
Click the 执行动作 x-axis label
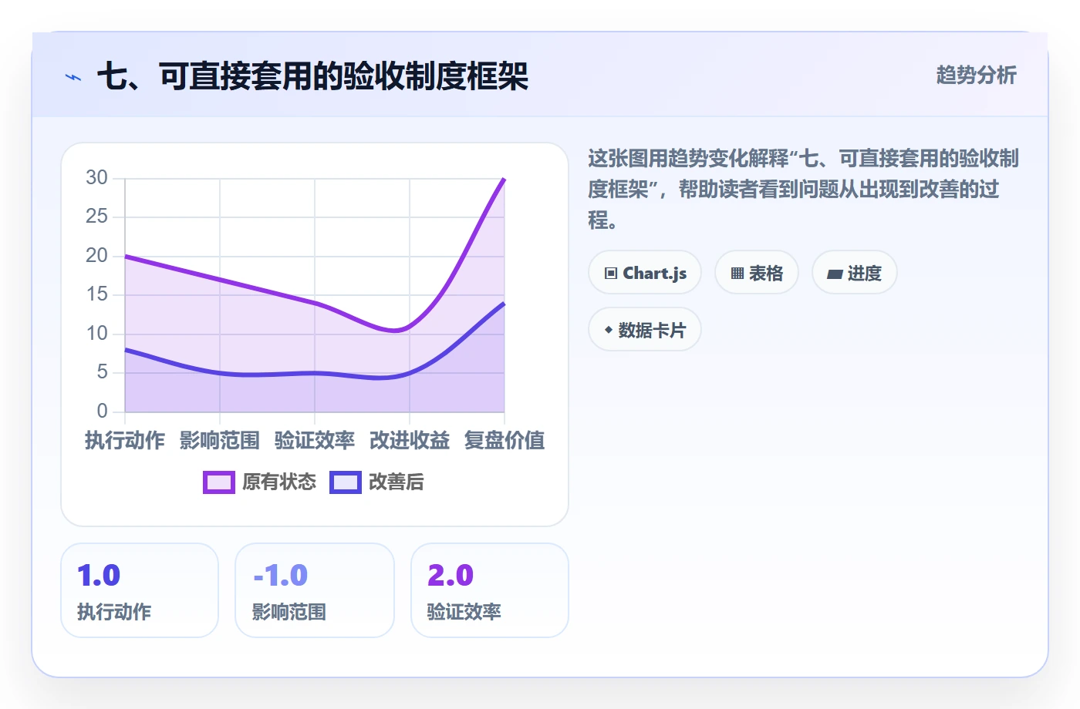coord(125,441)
